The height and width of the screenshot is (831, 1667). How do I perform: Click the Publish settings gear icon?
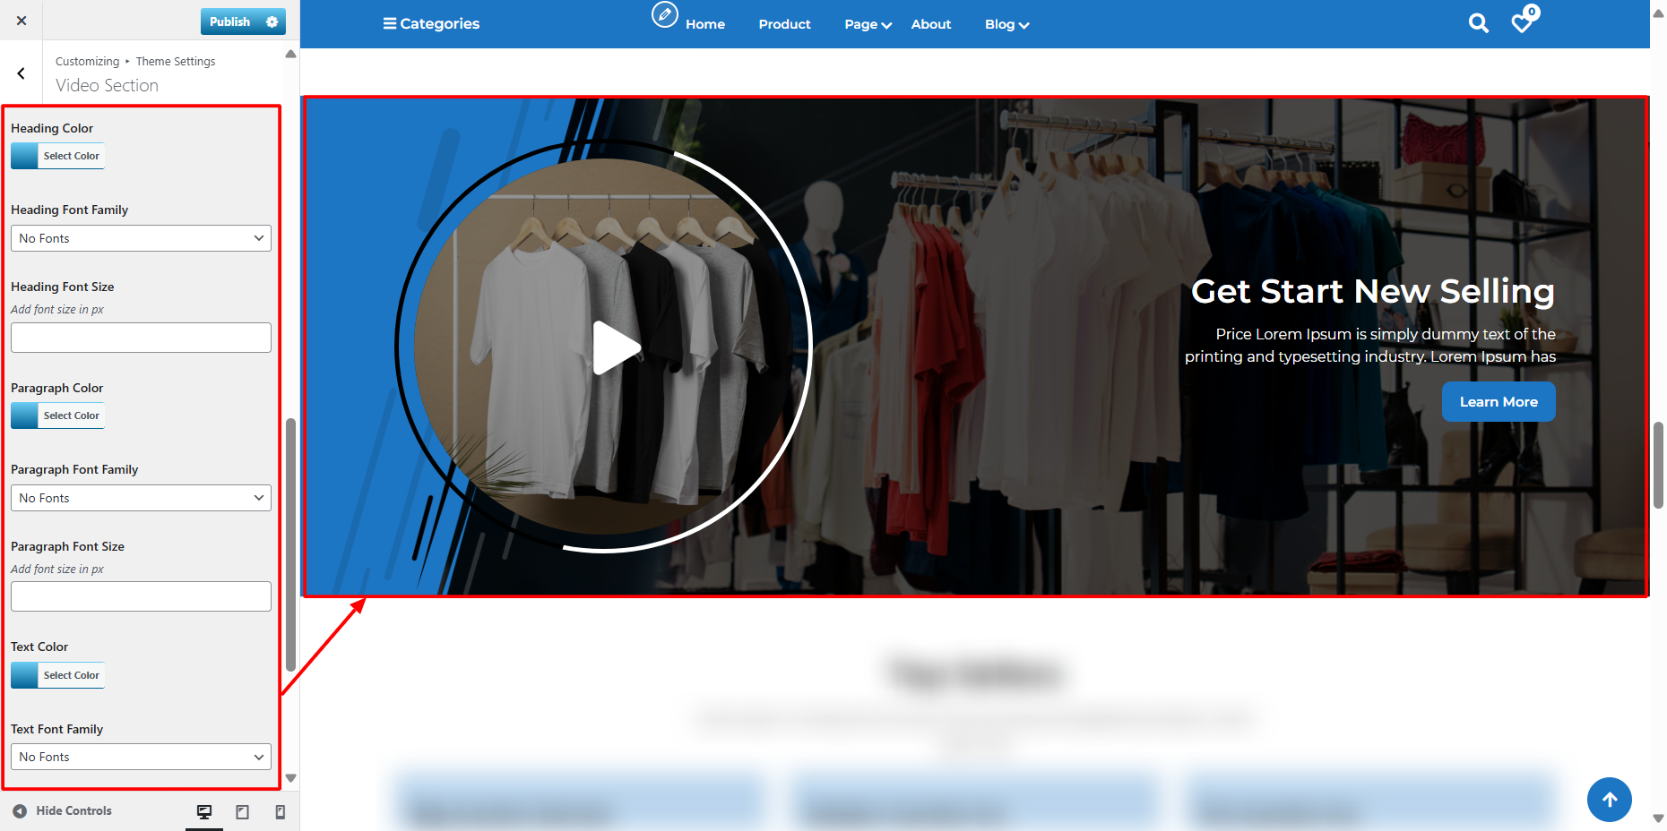point(272,21)
